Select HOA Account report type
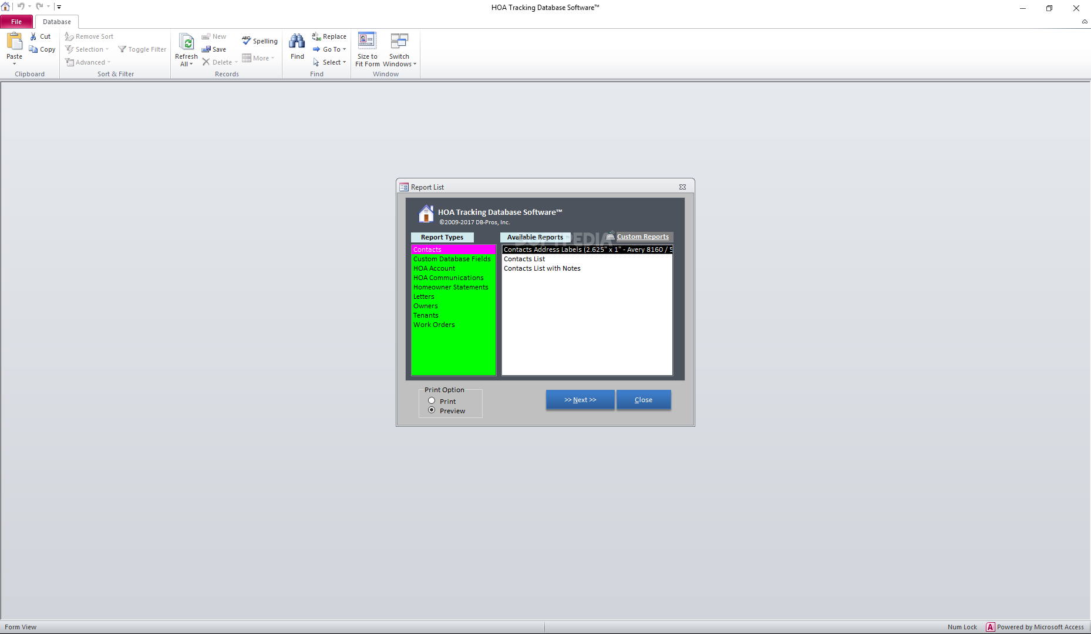Image resolution: width=1091 pixels, height=634 pixels. point(453,268)
